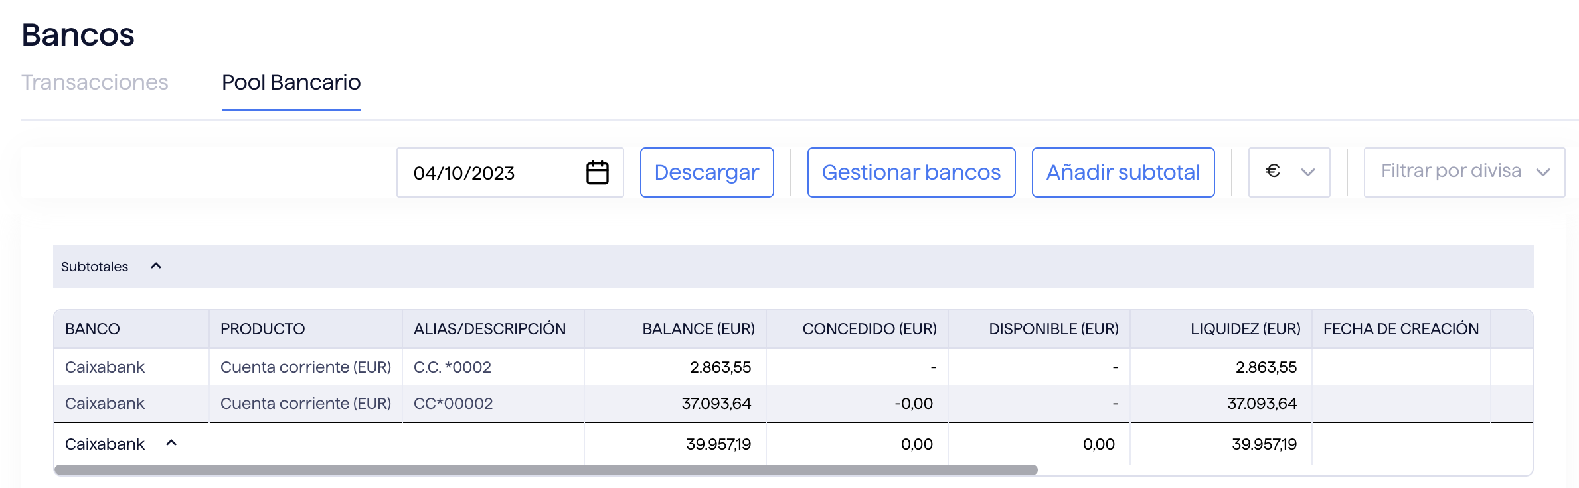Click the BALANCE (EUR) column header
This screenshot has height=488, width=1579.
point(698,329)
